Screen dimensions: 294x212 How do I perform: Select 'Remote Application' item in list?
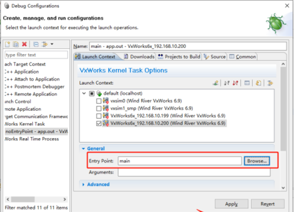(23, 109)
